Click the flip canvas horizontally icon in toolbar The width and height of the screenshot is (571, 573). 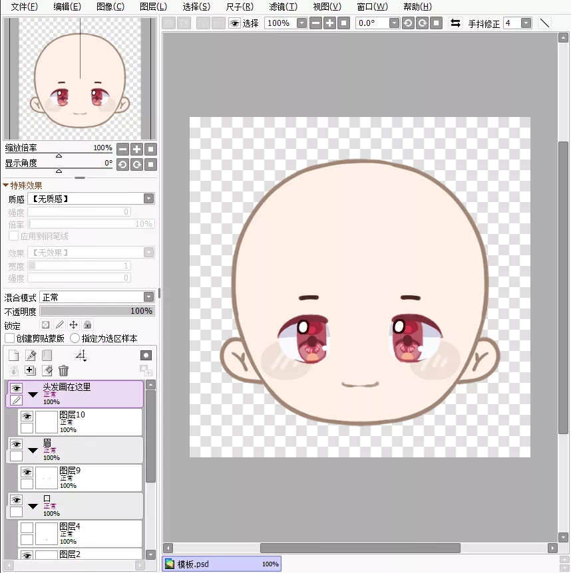click(x=455, y=23)
